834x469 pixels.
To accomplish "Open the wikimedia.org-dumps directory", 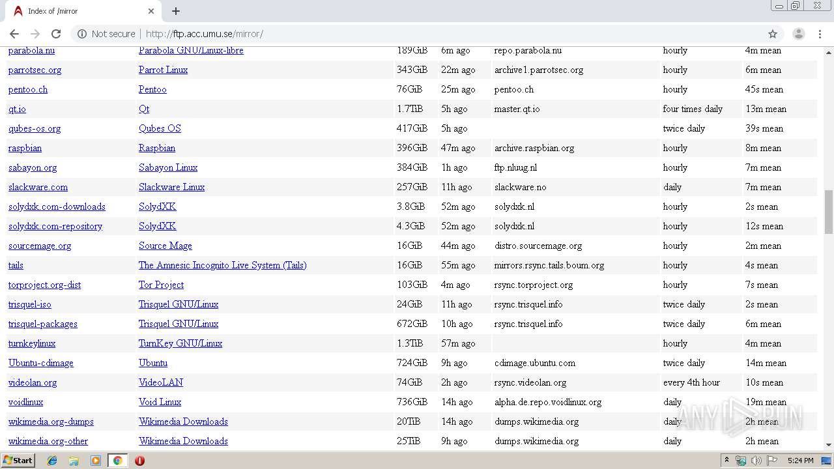I will click(x=51, y=421).
